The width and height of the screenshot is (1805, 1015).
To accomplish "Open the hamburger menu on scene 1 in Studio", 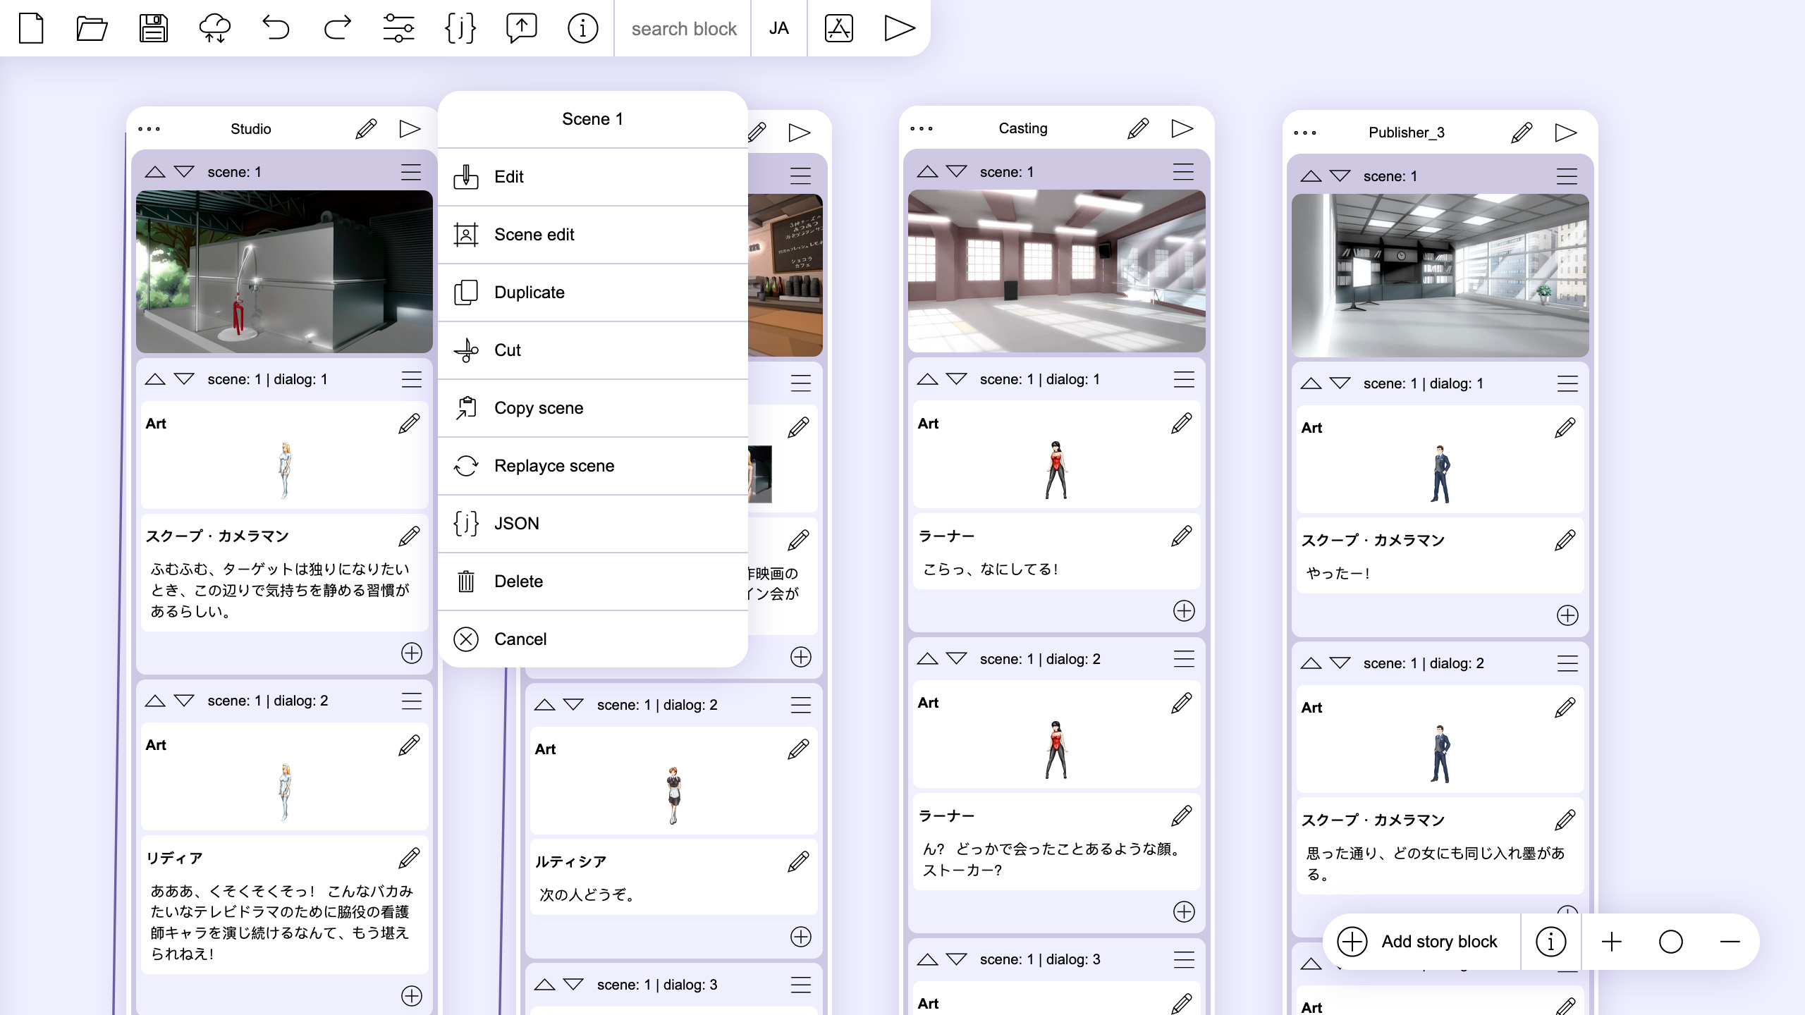I will pyautogui.click(x=411, y=171).
